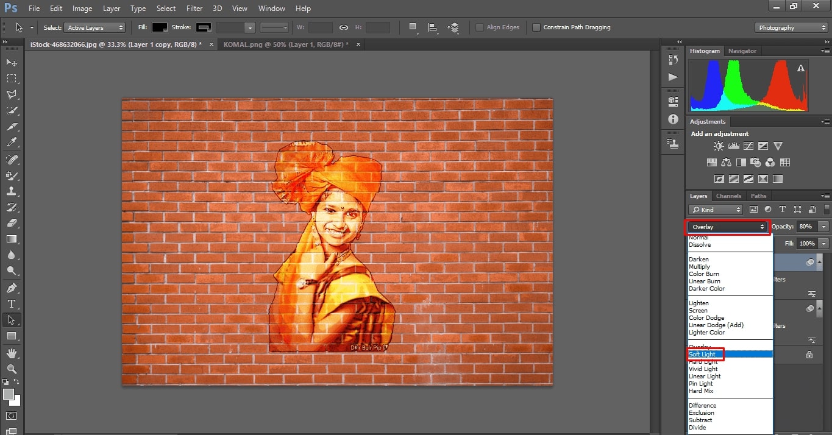The width and height of the screenshot is (832, 435).
Task: Select the Zoom tool
Action: click(x=12, y=369)
